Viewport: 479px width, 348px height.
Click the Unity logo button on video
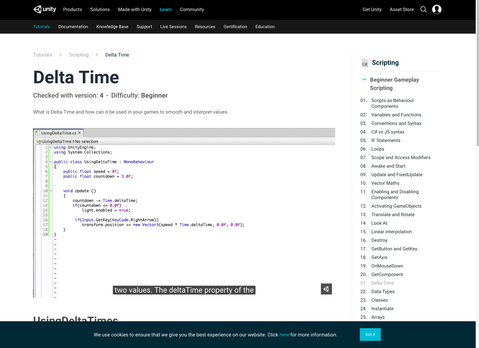tap(326, 289)
